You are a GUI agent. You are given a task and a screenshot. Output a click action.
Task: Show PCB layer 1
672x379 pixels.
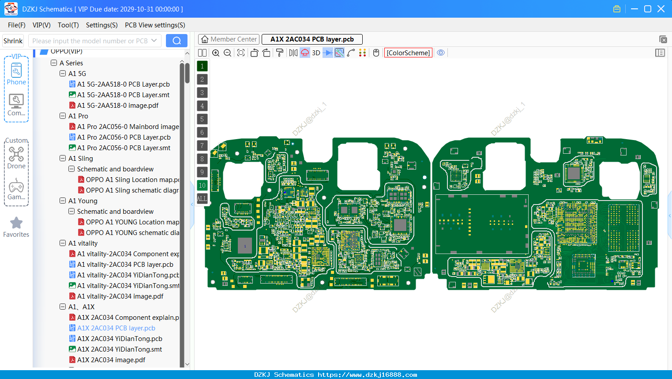pyautogui.click(x=202, y=66)
